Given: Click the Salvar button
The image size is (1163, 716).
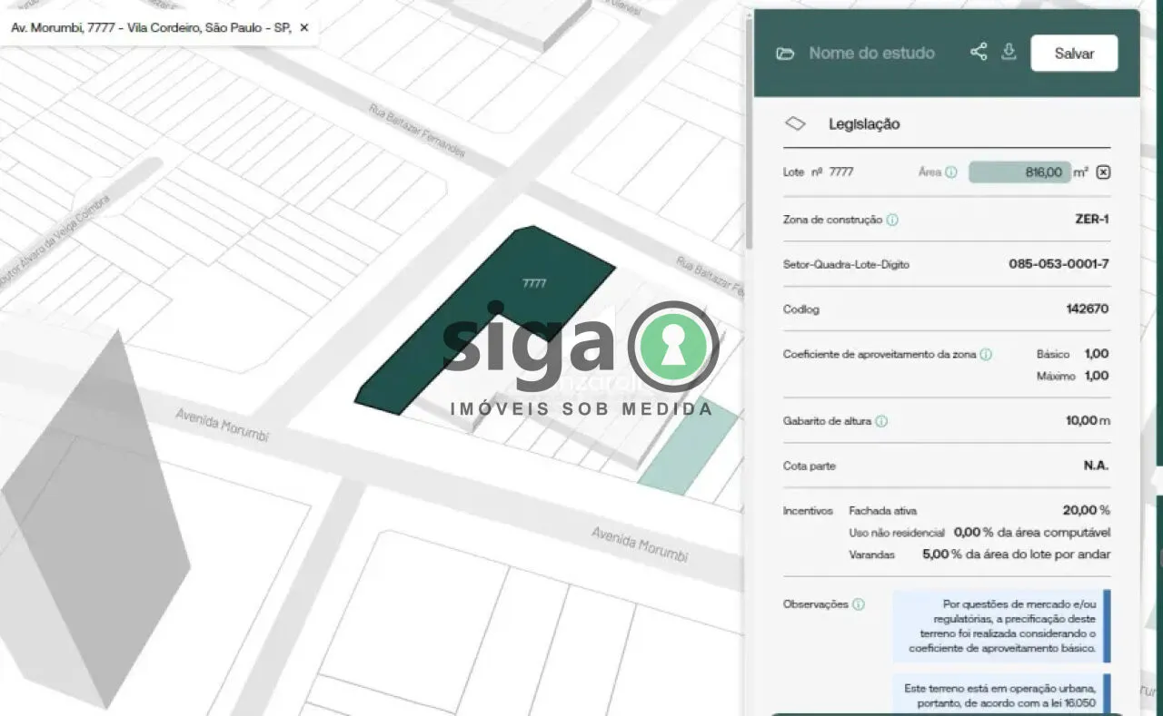Looking at the screenshot, I should (x=1074, y=54).
